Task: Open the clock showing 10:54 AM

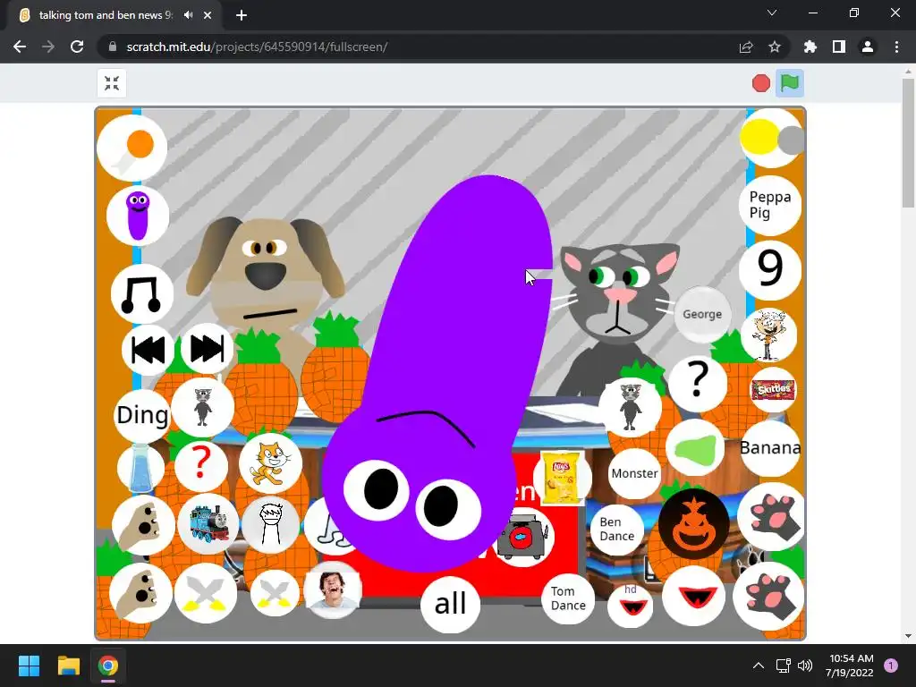Action: pyautogui.click(x=850, y=666)
